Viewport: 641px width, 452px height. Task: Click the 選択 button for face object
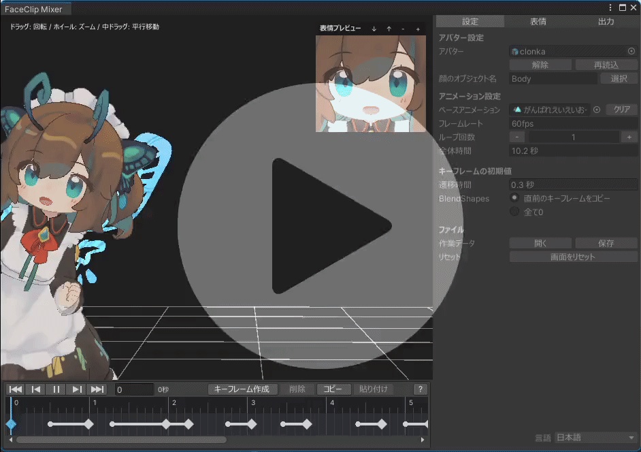tap(619, 78)
